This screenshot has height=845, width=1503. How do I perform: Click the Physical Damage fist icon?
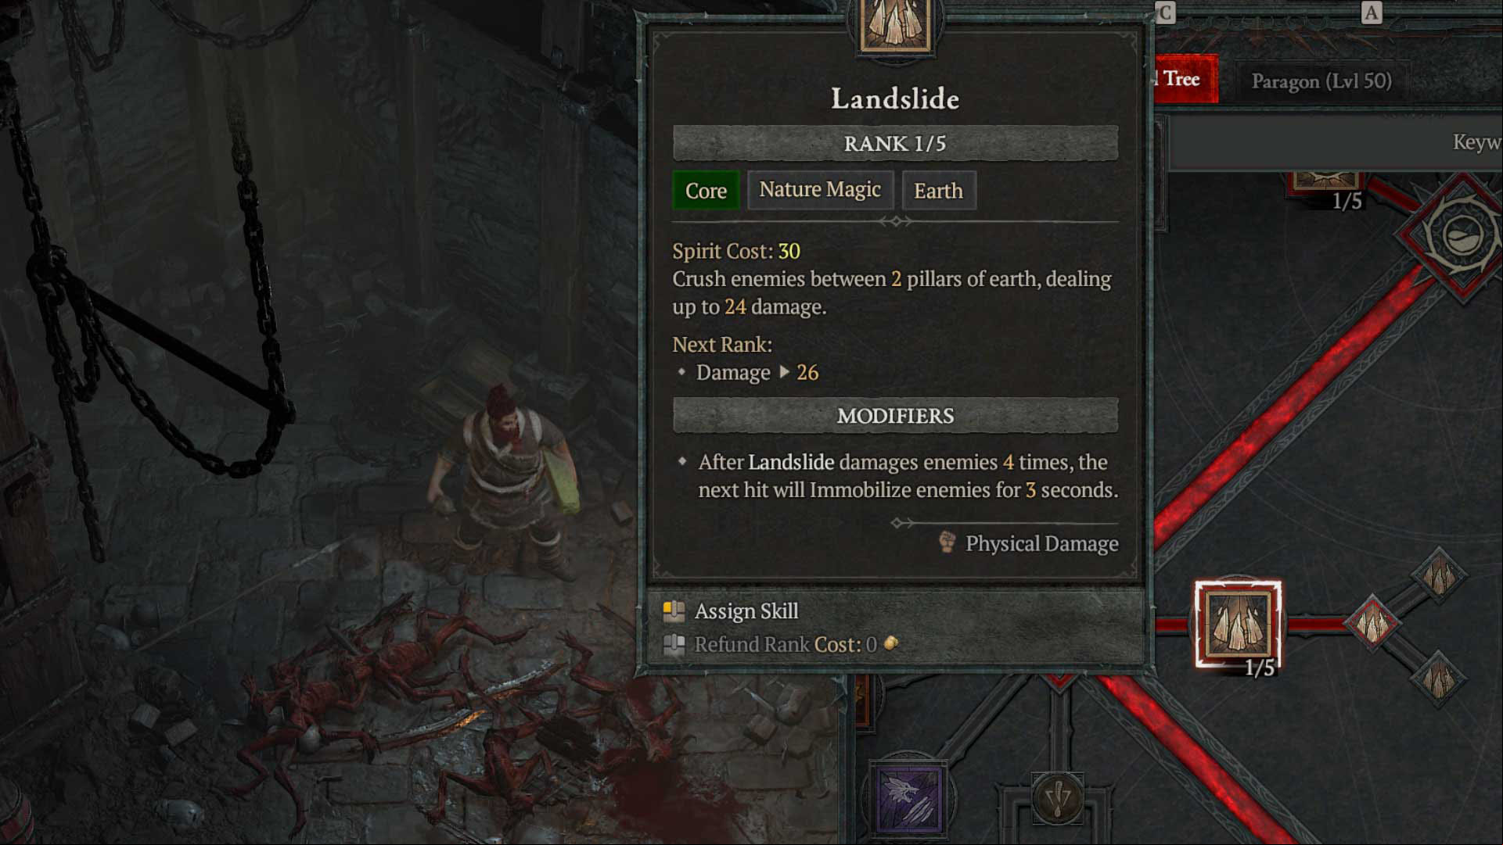(x=947, y=542)
